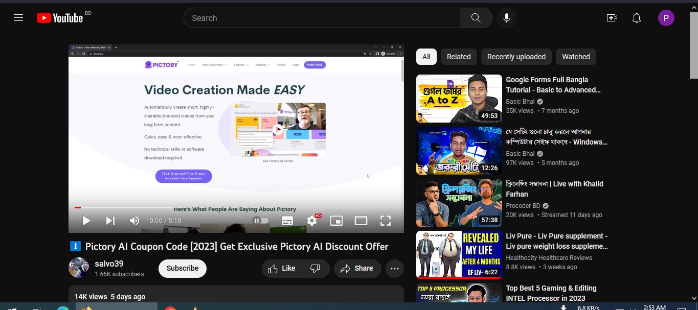The width and height of the screenshot is (698, 310).
Task: Select the Related filter chip
Action: 459,57
